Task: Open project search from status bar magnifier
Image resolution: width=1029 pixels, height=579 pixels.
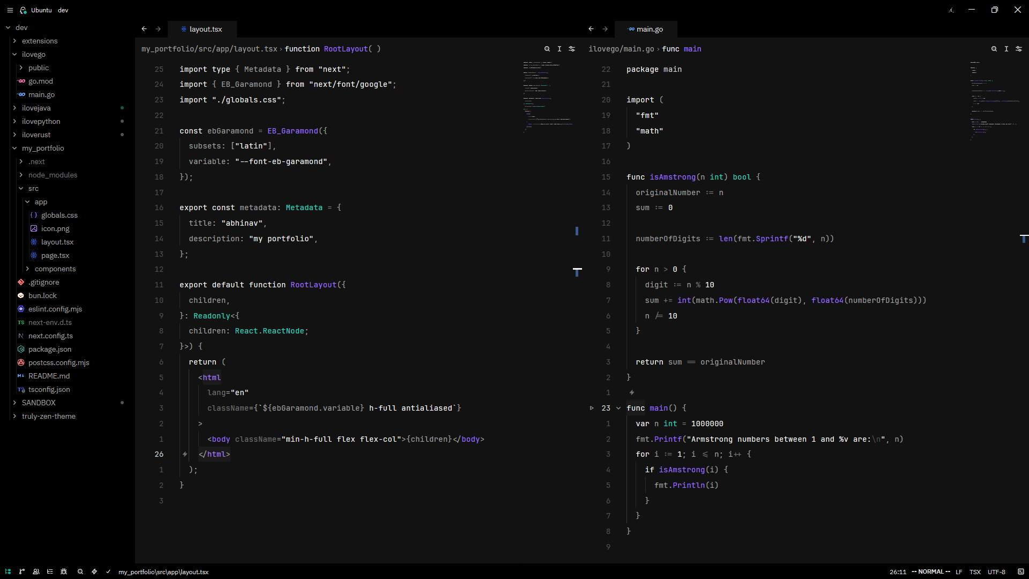Action: pyautogui.click(x=80, y=572)
